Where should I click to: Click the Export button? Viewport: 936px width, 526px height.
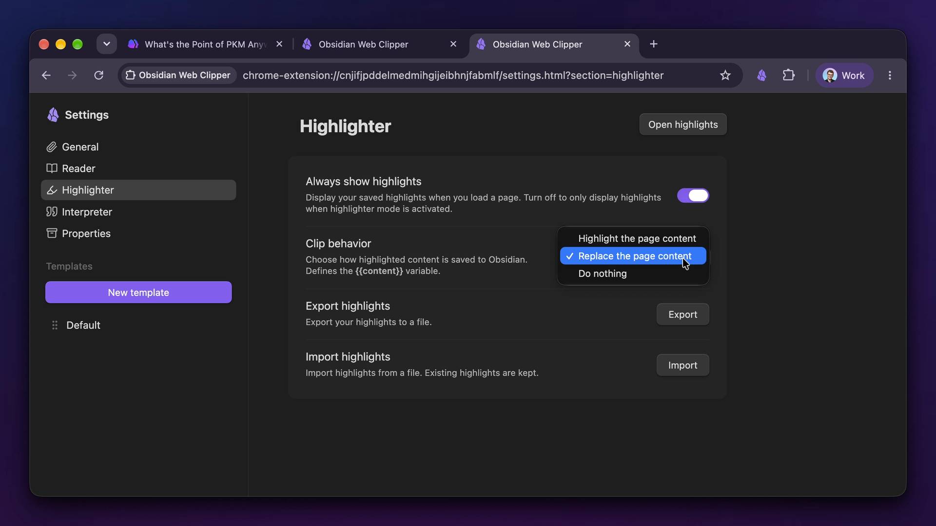[682, 315]
